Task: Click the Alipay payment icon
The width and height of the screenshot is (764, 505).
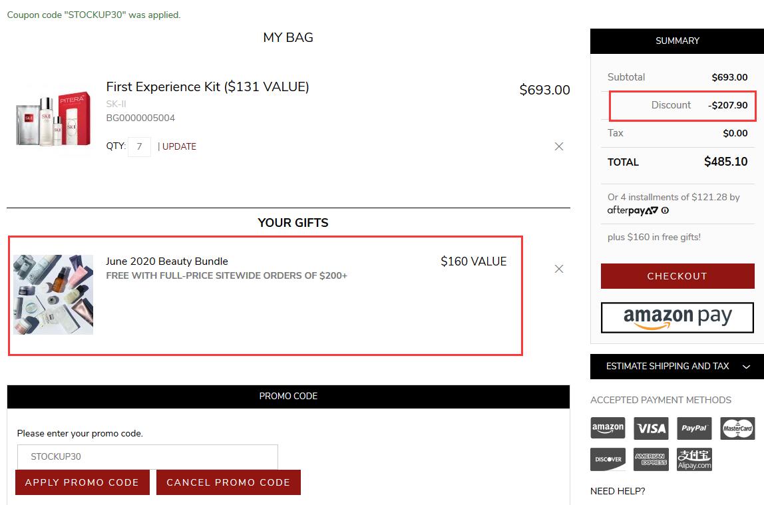Action: 694,459
